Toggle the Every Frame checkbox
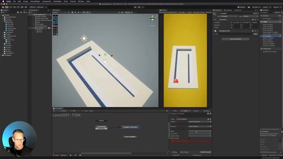Image resolution: width=283 pixels, height=159 pixels. pyautogui.click(x=190, y=138)
